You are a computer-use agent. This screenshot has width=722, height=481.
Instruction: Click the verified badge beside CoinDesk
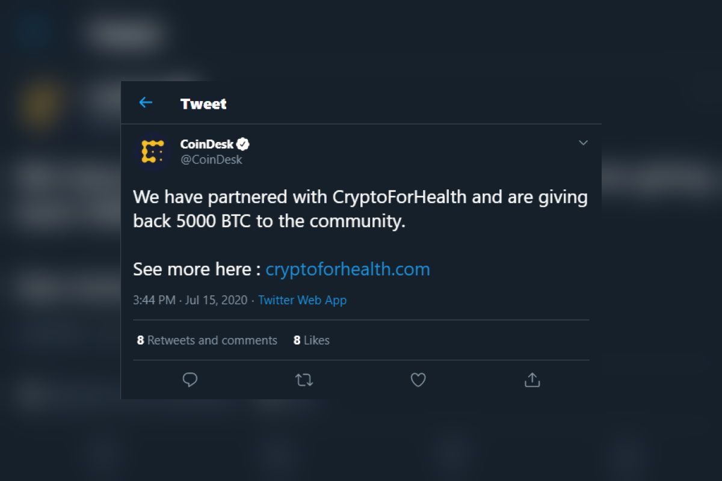coord(243,144)
